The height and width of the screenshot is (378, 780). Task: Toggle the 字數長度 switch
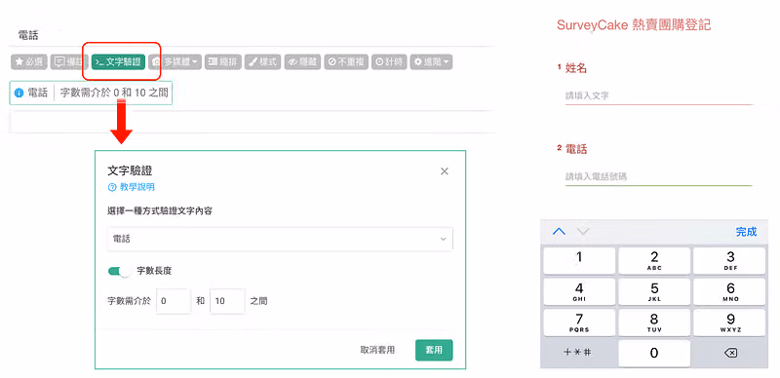point(119,271)
